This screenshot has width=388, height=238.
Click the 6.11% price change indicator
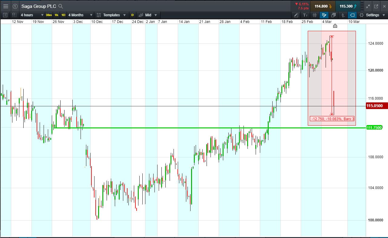[302, 4]
